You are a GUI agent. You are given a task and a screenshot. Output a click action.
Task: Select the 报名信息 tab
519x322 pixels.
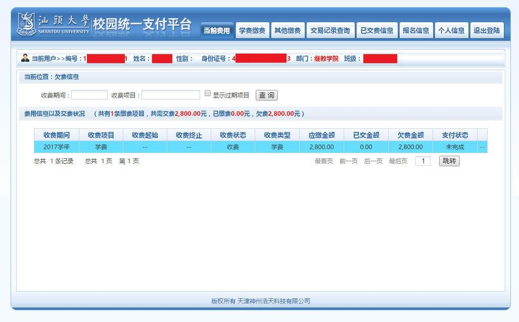[415, 31]
